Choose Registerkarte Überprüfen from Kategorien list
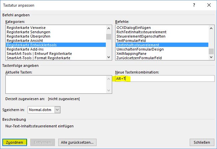Viewport: 217px width, 149px height. [27, 36]
